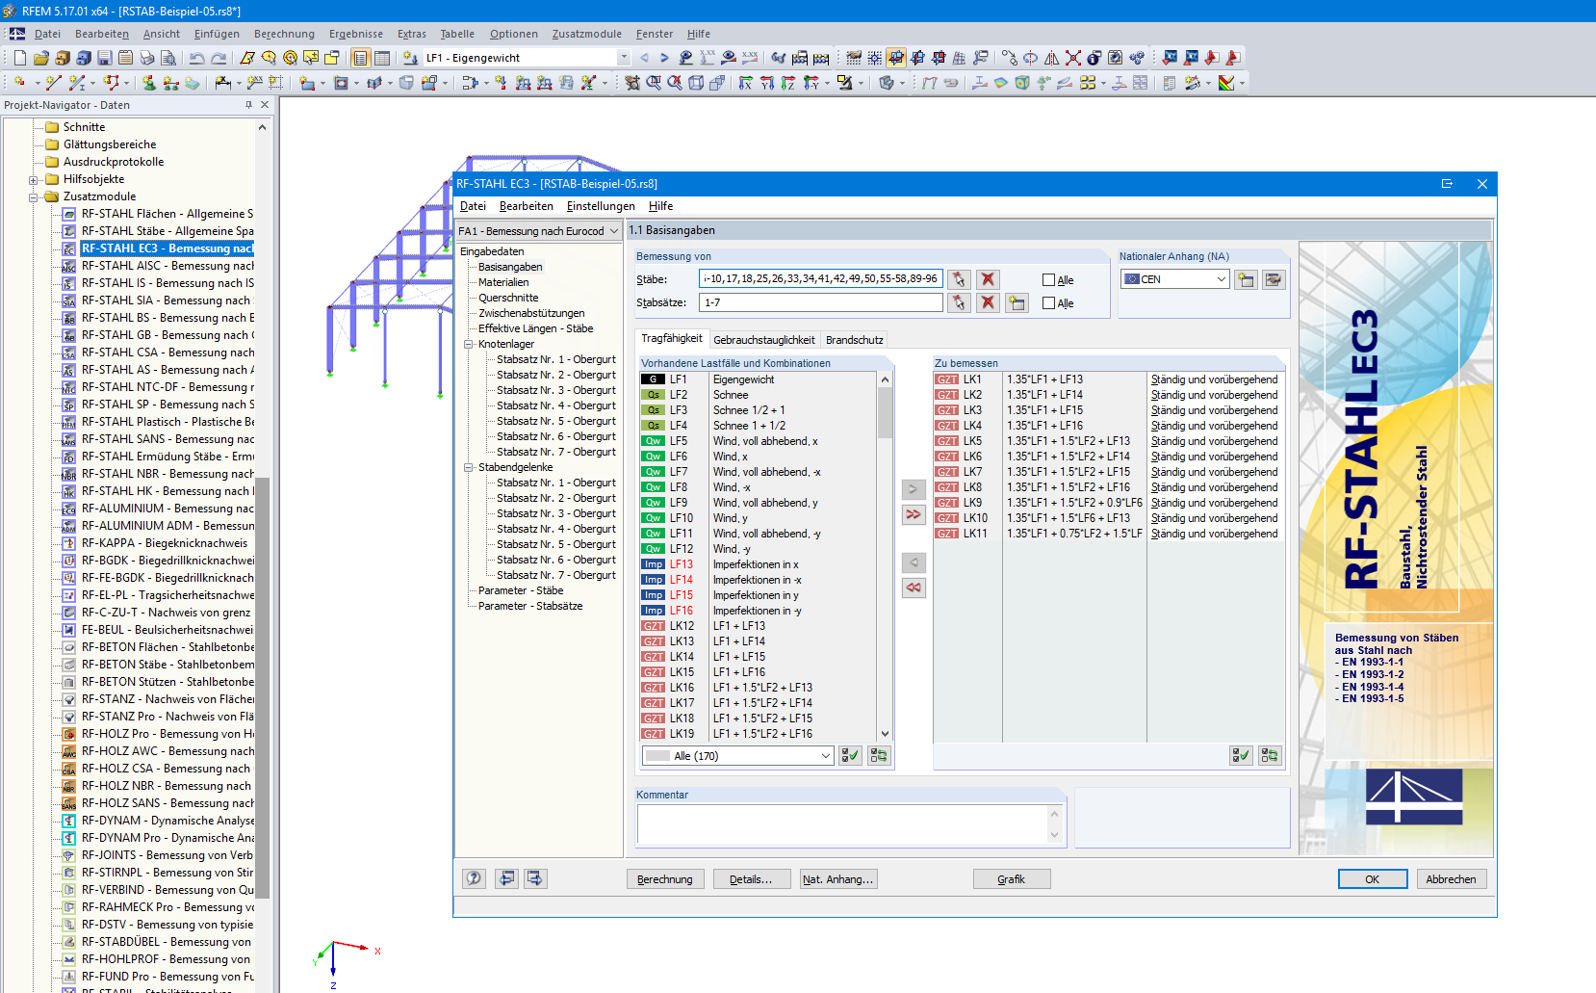Undo the last action in RFEM toolbar
Screen dimensions: 1596x993
pyautogui.click(x=197, y=58)
